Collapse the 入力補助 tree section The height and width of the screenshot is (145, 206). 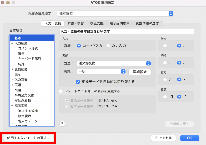tap(12, 43)
